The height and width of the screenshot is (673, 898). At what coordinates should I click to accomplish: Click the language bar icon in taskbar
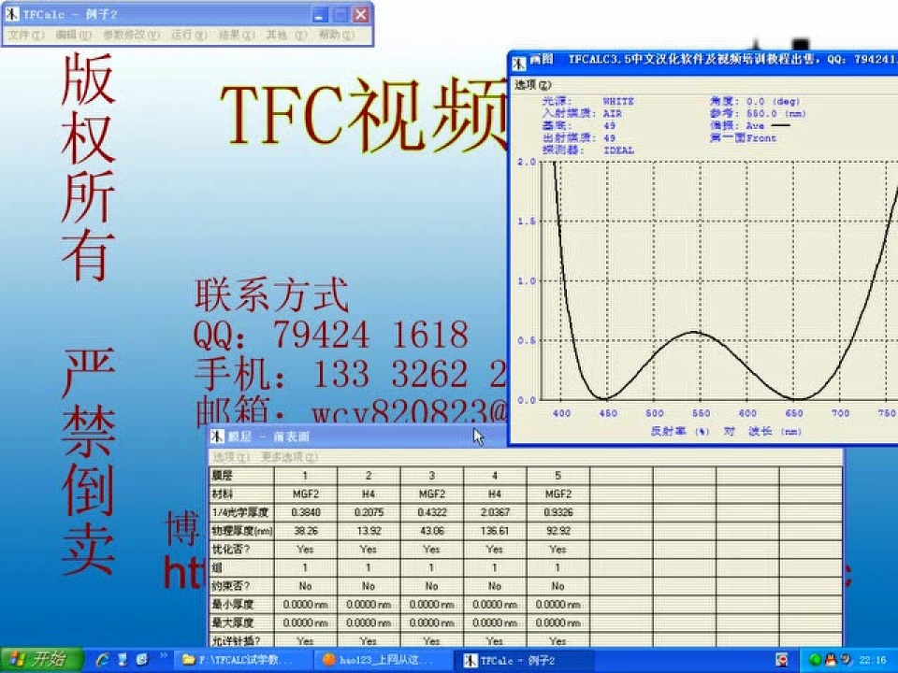click(x=781, y=660)
